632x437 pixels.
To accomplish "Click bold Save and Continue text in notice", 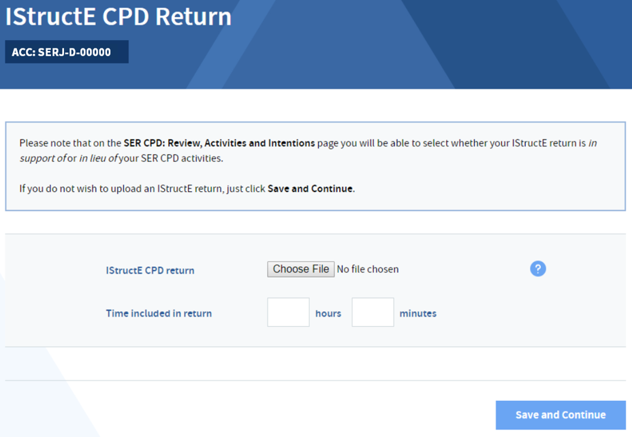I will (311, 189).
